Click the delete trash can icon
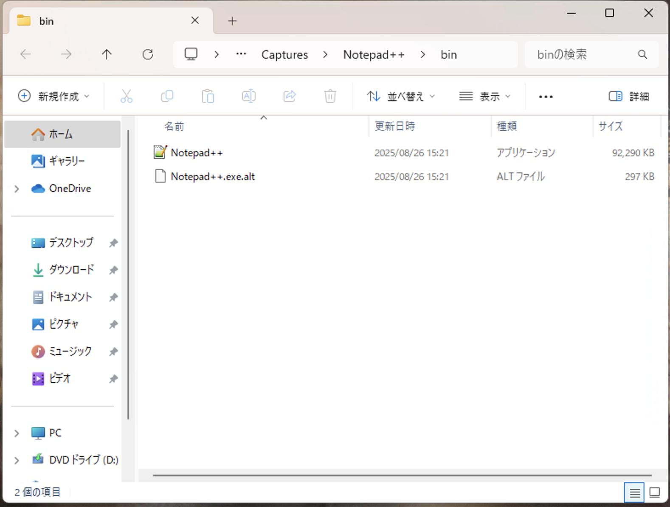The height and width of the screenshot is (507, 670). [x=330, y=96]
